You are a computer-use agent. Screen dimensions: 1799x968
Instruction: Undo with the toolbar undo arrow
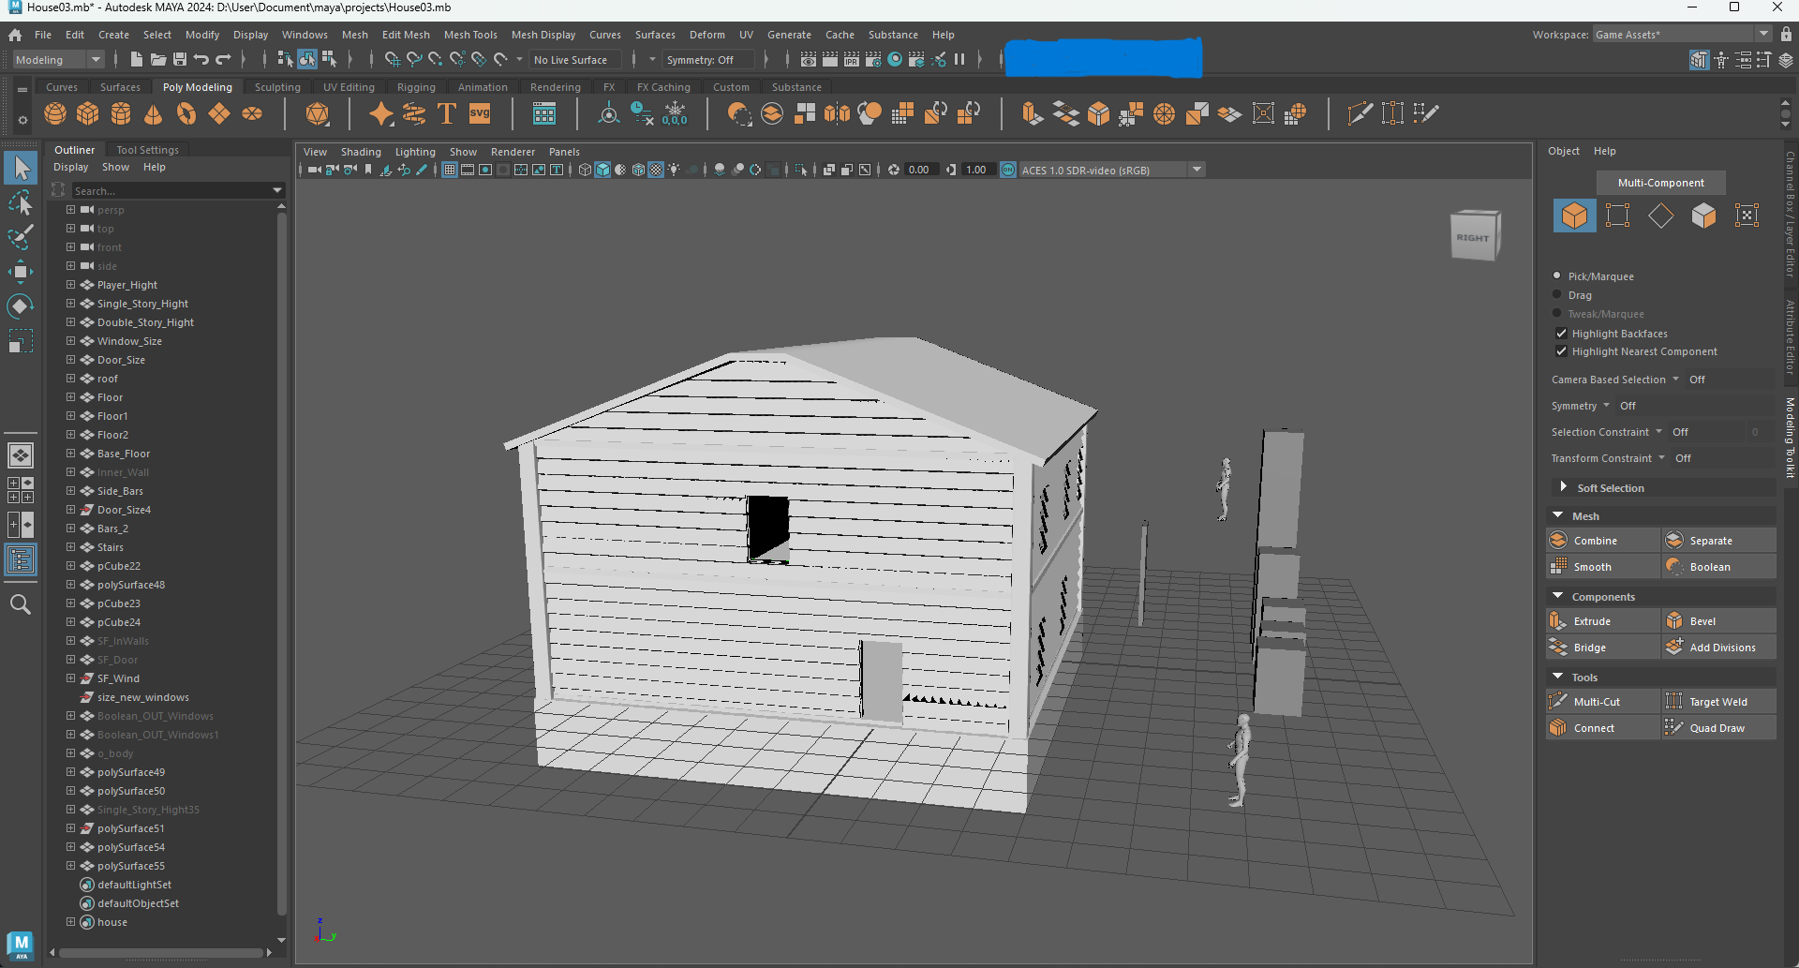tap(201, 59)
